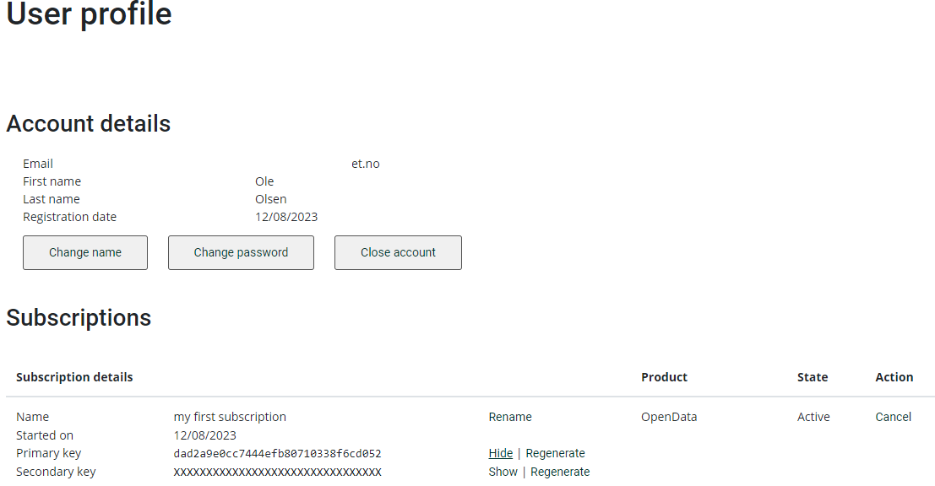Regenerate the secondary key

point(560,472)
